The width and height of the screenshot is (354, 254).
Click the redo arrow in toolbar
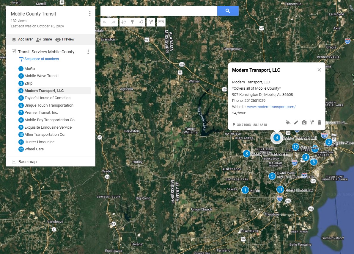pos(113,22)
